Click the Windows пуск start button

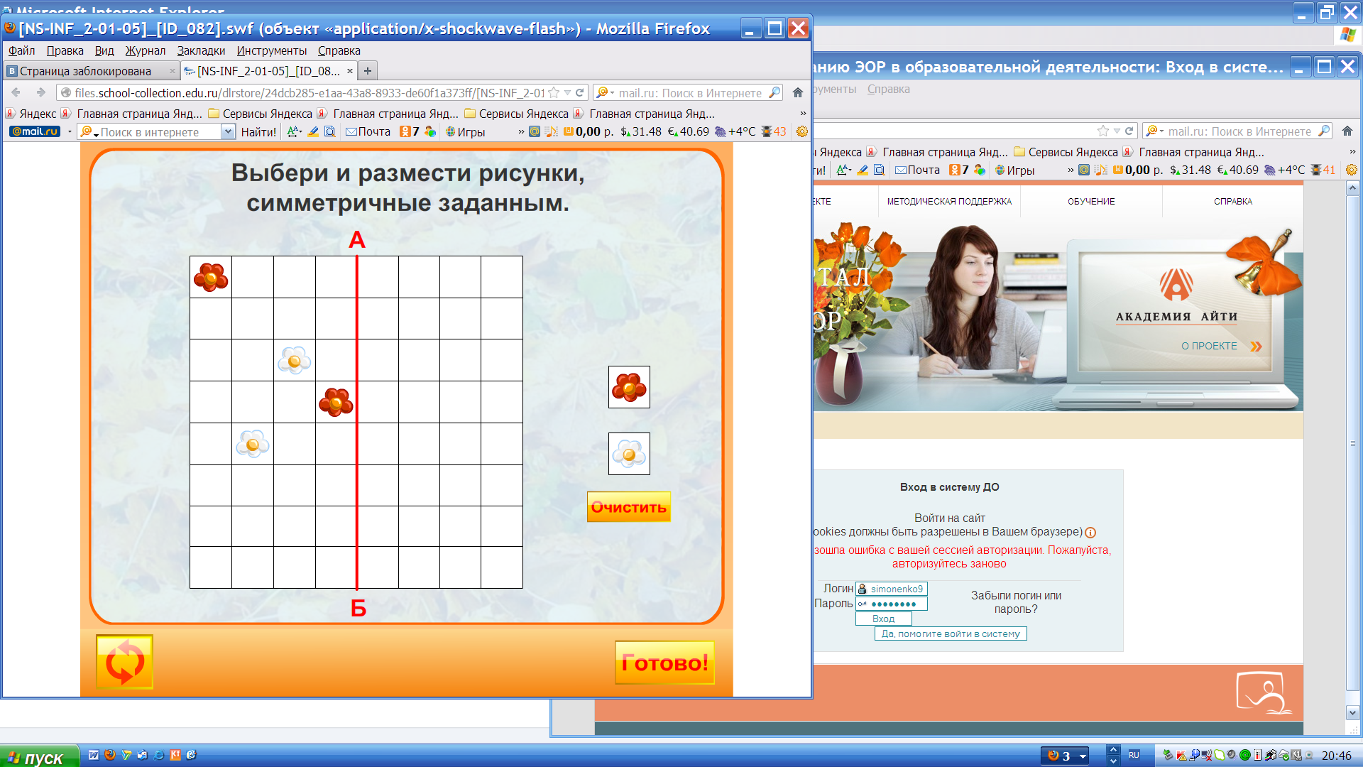pos(40,756)
